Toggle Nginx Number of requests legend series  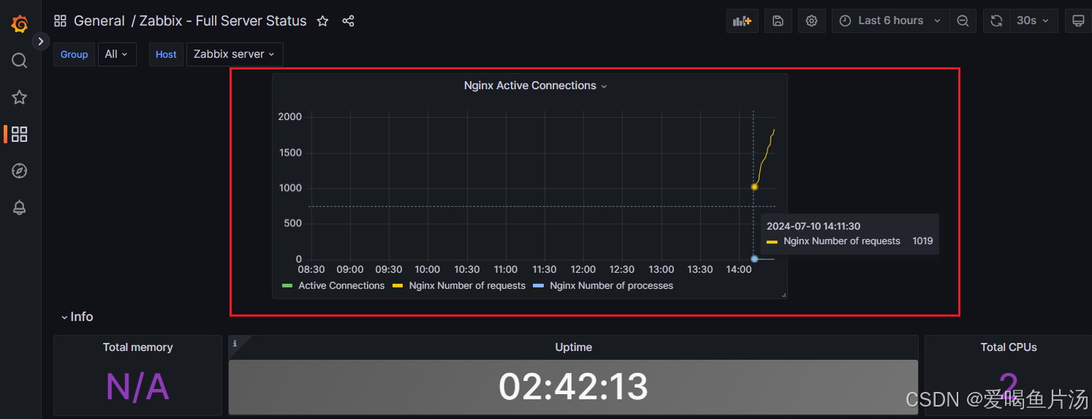[x=467, y=286]
